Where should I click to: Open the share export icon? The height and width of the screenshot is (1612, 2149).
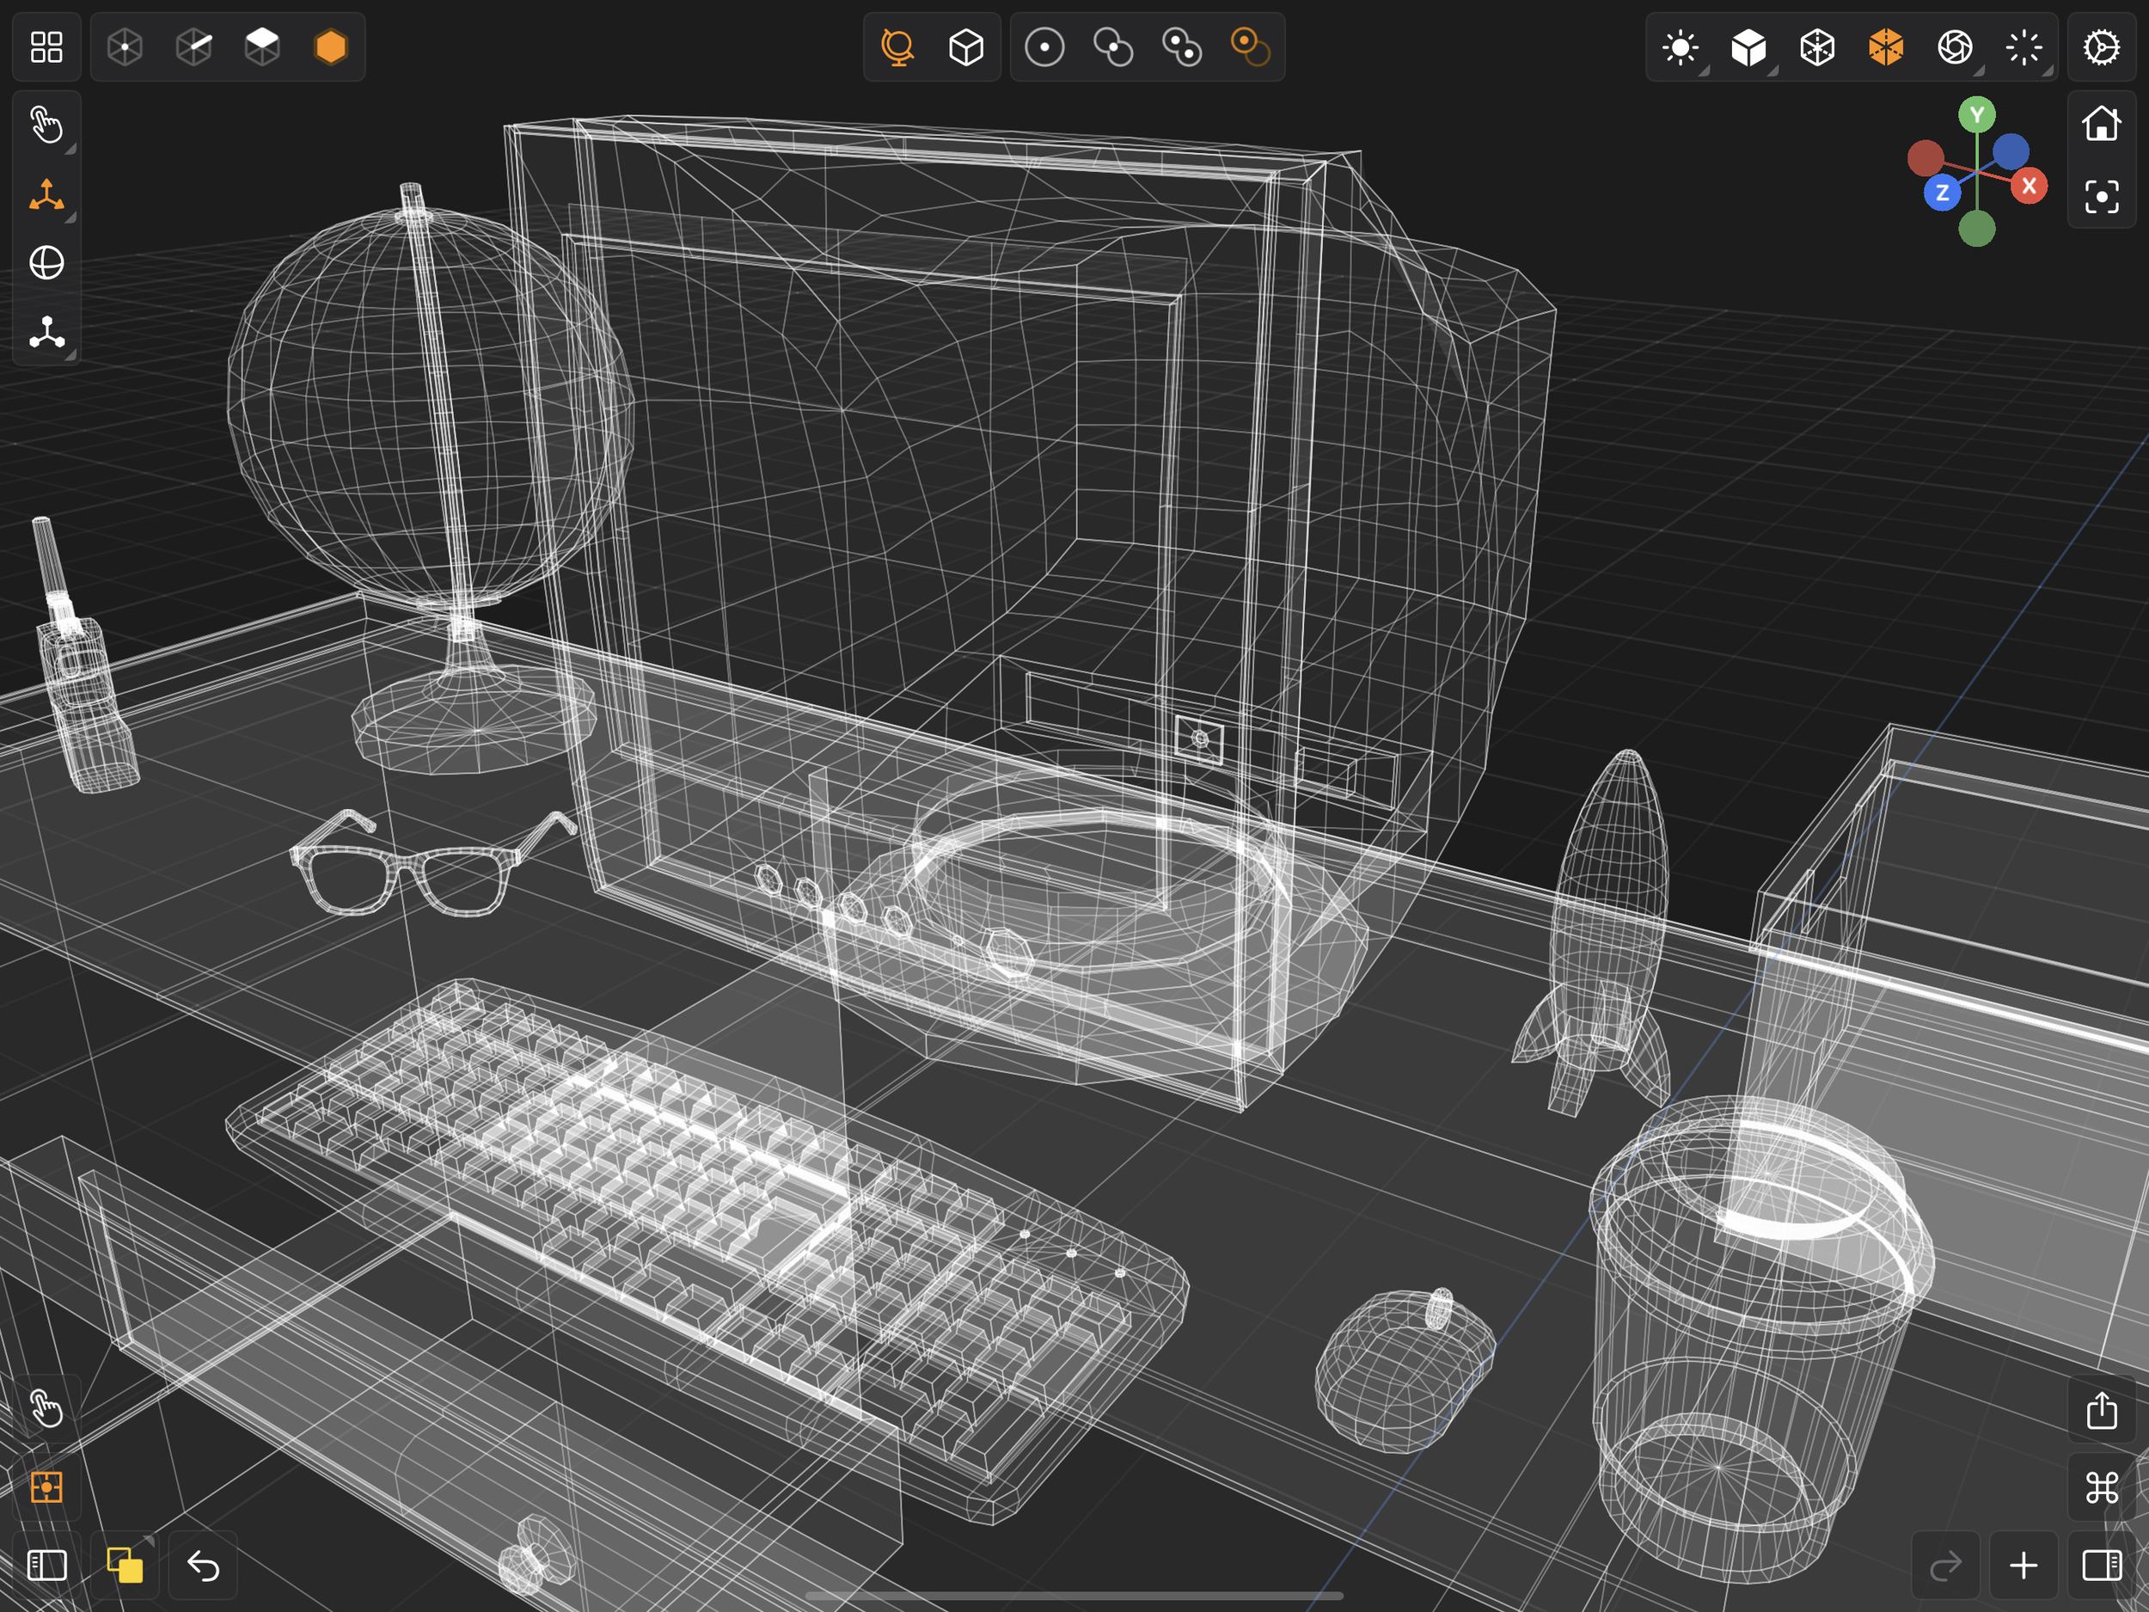point(2102,1410)
